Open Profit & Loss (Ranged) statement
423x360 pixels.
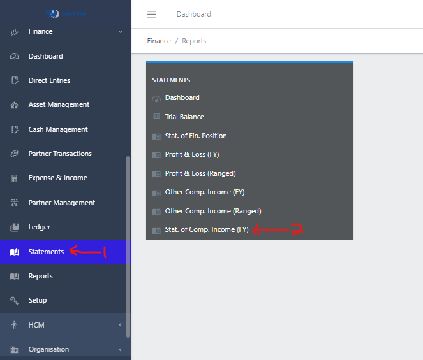click(200, 173)
